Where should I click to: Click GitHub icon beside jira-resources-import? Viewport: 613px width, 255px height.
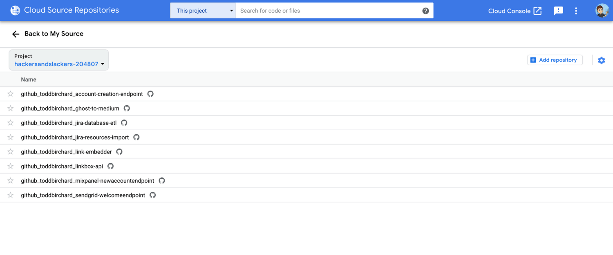[136, 137]
